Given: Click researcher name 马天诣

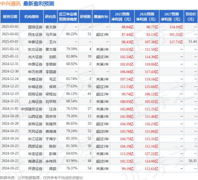Looking at the screenshot, I should click(x=51, y=34).
